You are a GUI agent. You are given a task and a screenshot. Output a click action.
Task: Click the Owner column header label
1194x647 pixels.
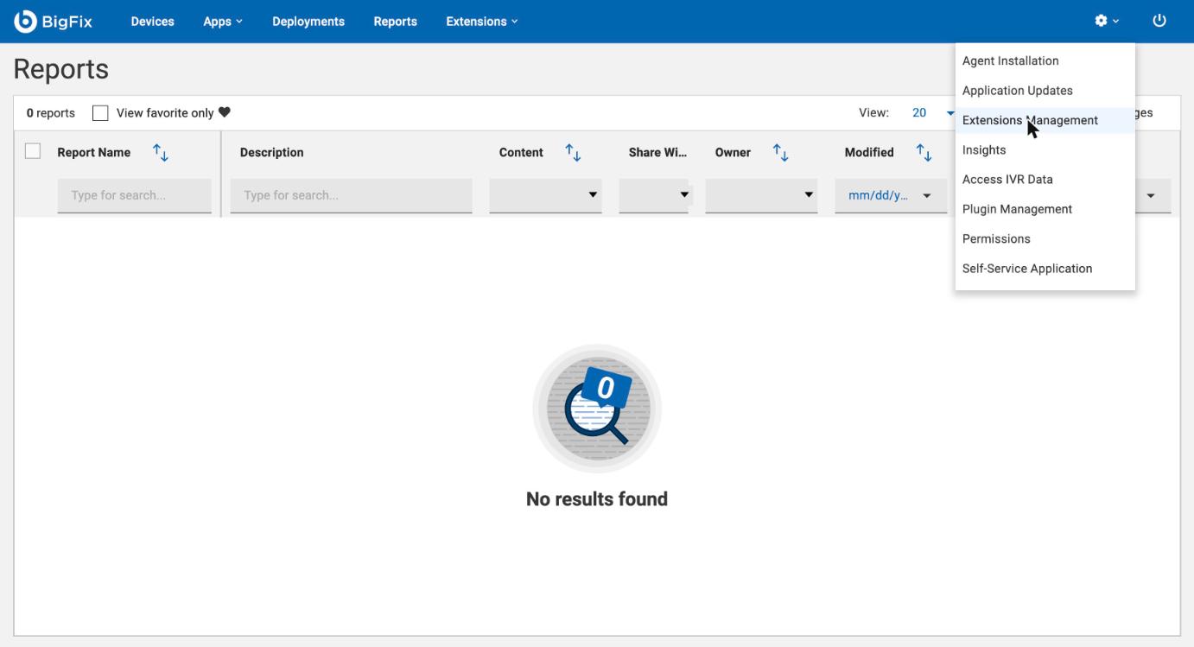[x=733, y=153]
